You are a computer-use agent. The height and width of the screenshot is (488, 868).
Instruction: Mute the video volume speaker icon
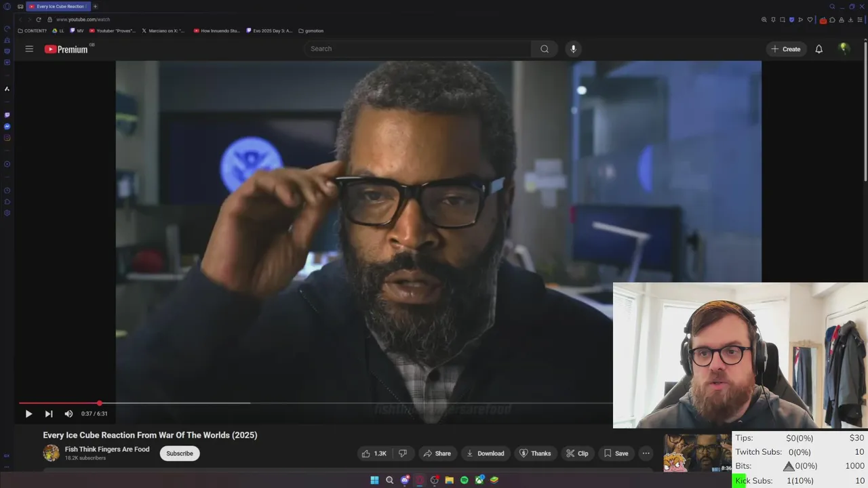tap(68, 413)
